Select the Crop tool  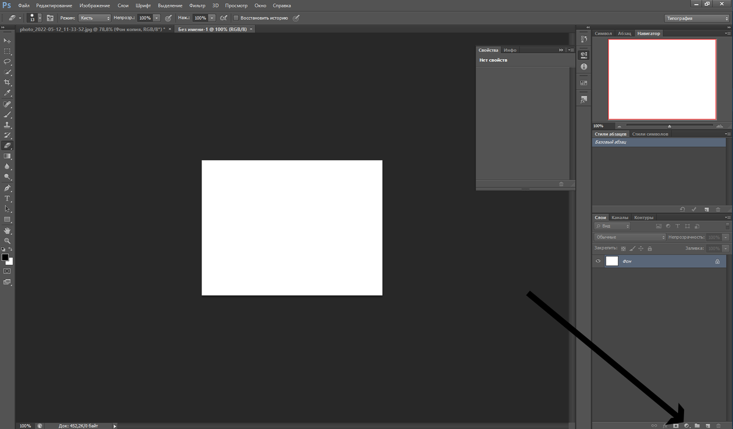7,82
